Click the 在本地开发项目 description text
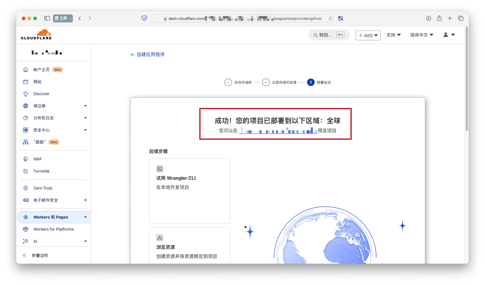The image size is (485, 285). point(173,187)
